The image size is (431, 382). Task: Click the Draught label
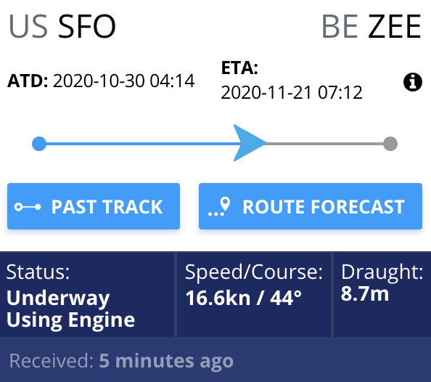pos(382,272)
